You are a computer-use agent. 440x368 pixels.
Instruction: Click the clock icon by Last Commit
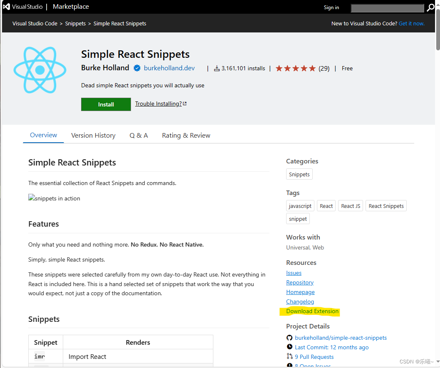[289, 347]
